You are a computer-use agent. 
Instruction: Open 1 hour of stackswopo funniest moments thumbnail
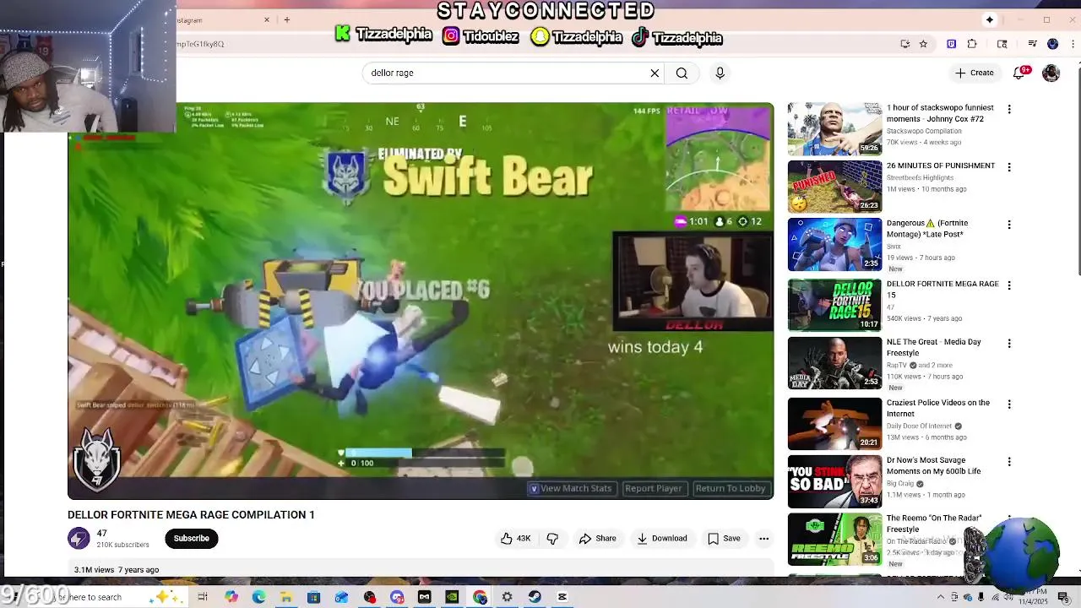coord(834,128)
